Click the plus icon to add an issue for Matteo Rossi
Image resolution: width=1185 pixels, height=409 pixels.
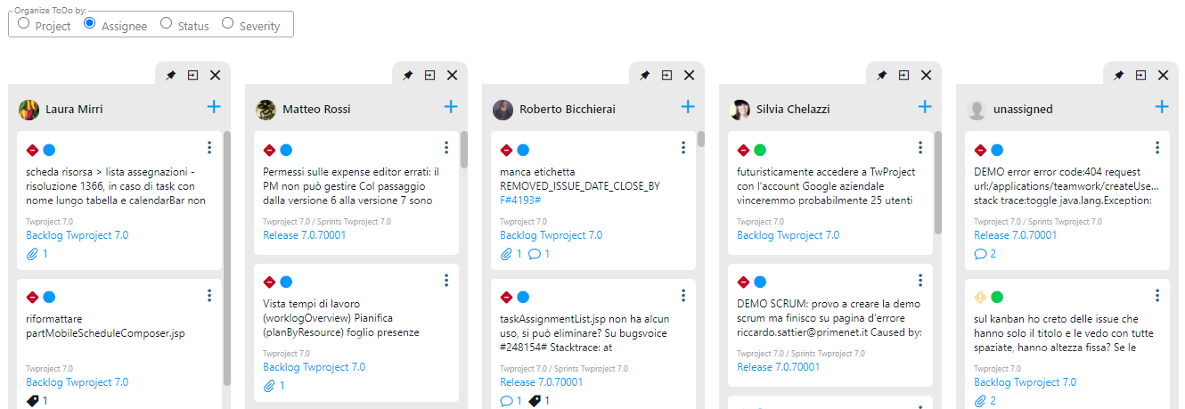[x=451, y=107]
